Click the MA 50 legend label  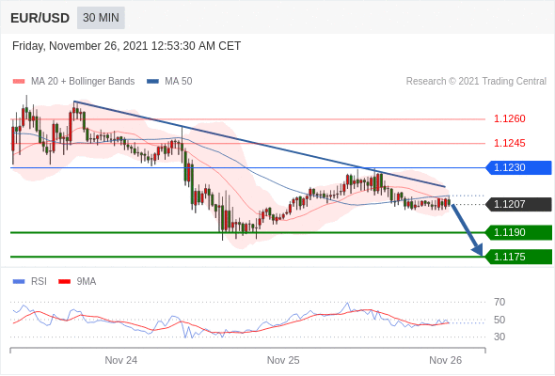point(179,82)
